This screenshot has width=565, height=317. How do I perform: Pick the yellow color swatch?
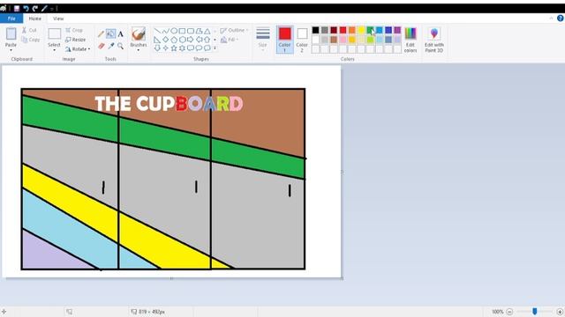click(361, 30)
